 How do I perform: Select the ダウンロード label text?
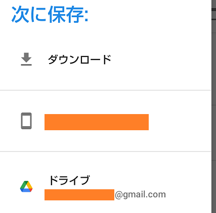pos(79,60)
